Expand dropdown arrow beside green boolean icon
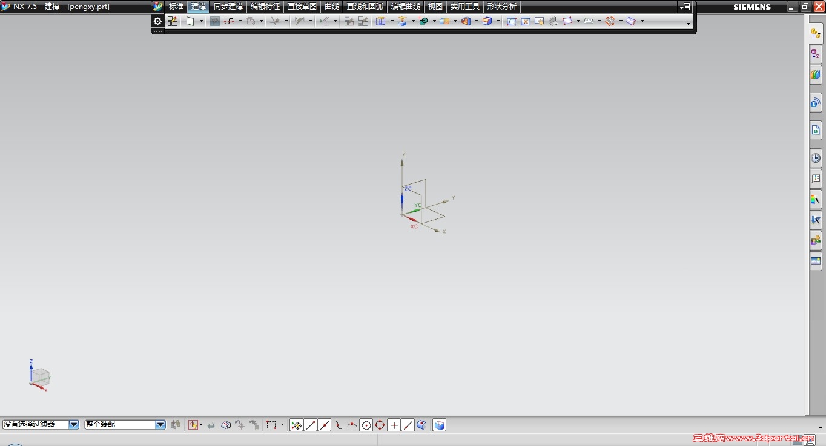This screenshot has height=446, width=826. pyautogui.click(x=434, y=21)
